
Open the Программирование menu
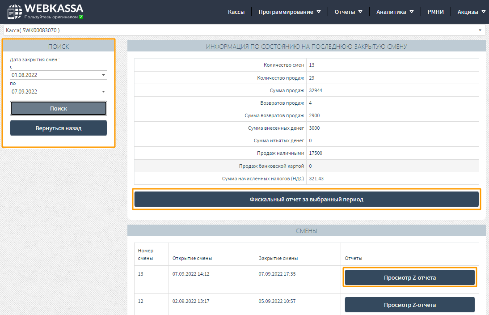(289, 12)
